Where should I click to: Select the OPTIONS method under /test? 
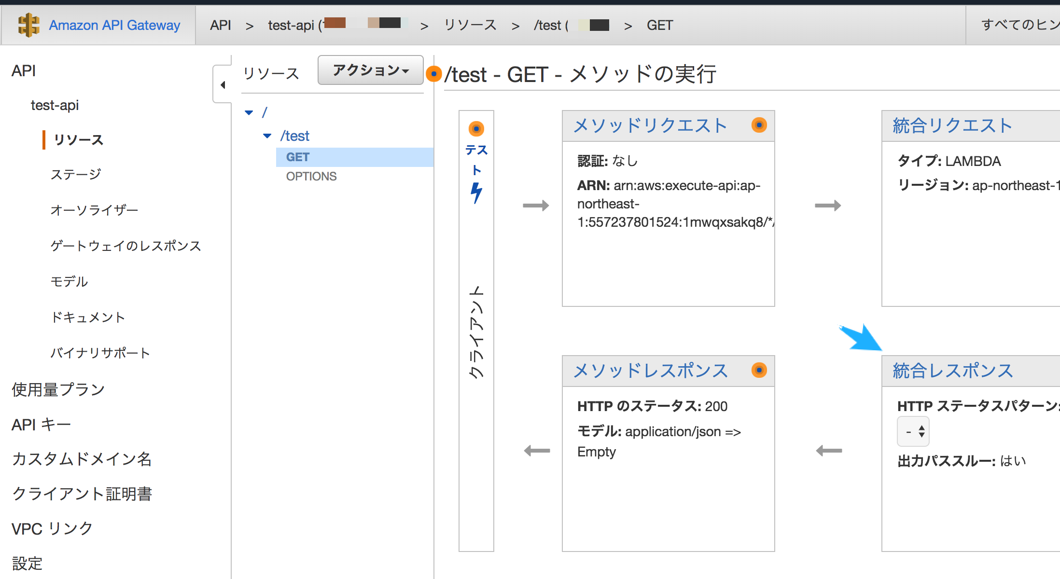pos(311,176)
